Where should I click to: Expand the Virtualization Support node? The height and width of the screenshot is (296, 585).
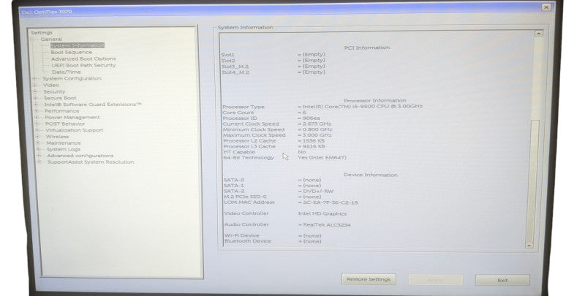37,131
